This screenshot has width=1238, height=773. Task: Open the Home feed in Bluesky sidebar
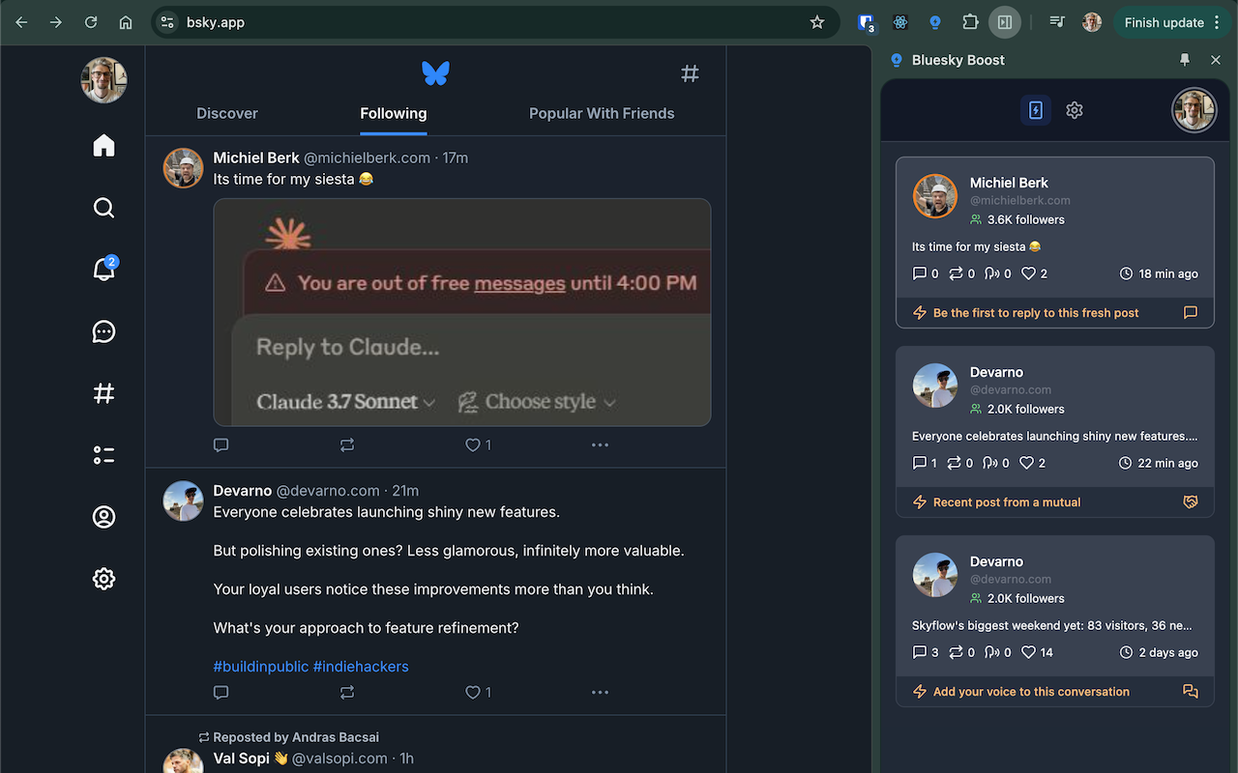click(x=103, y=146)
